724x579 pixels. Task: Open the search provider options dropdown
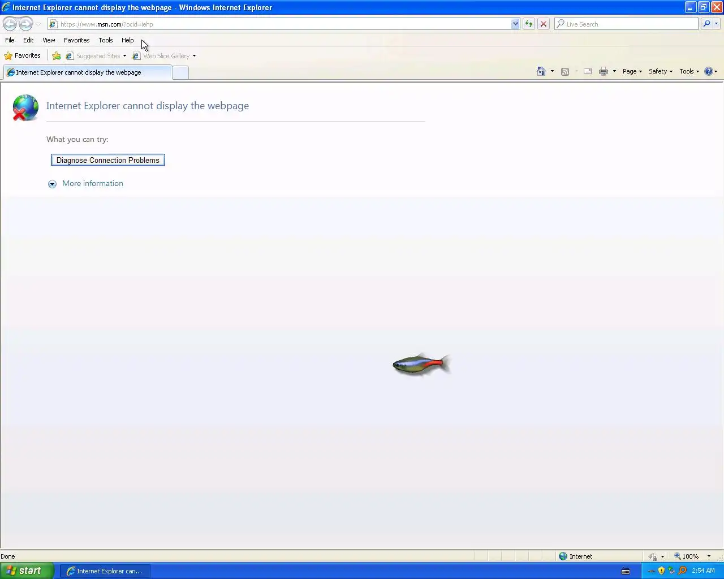point(717,24)
